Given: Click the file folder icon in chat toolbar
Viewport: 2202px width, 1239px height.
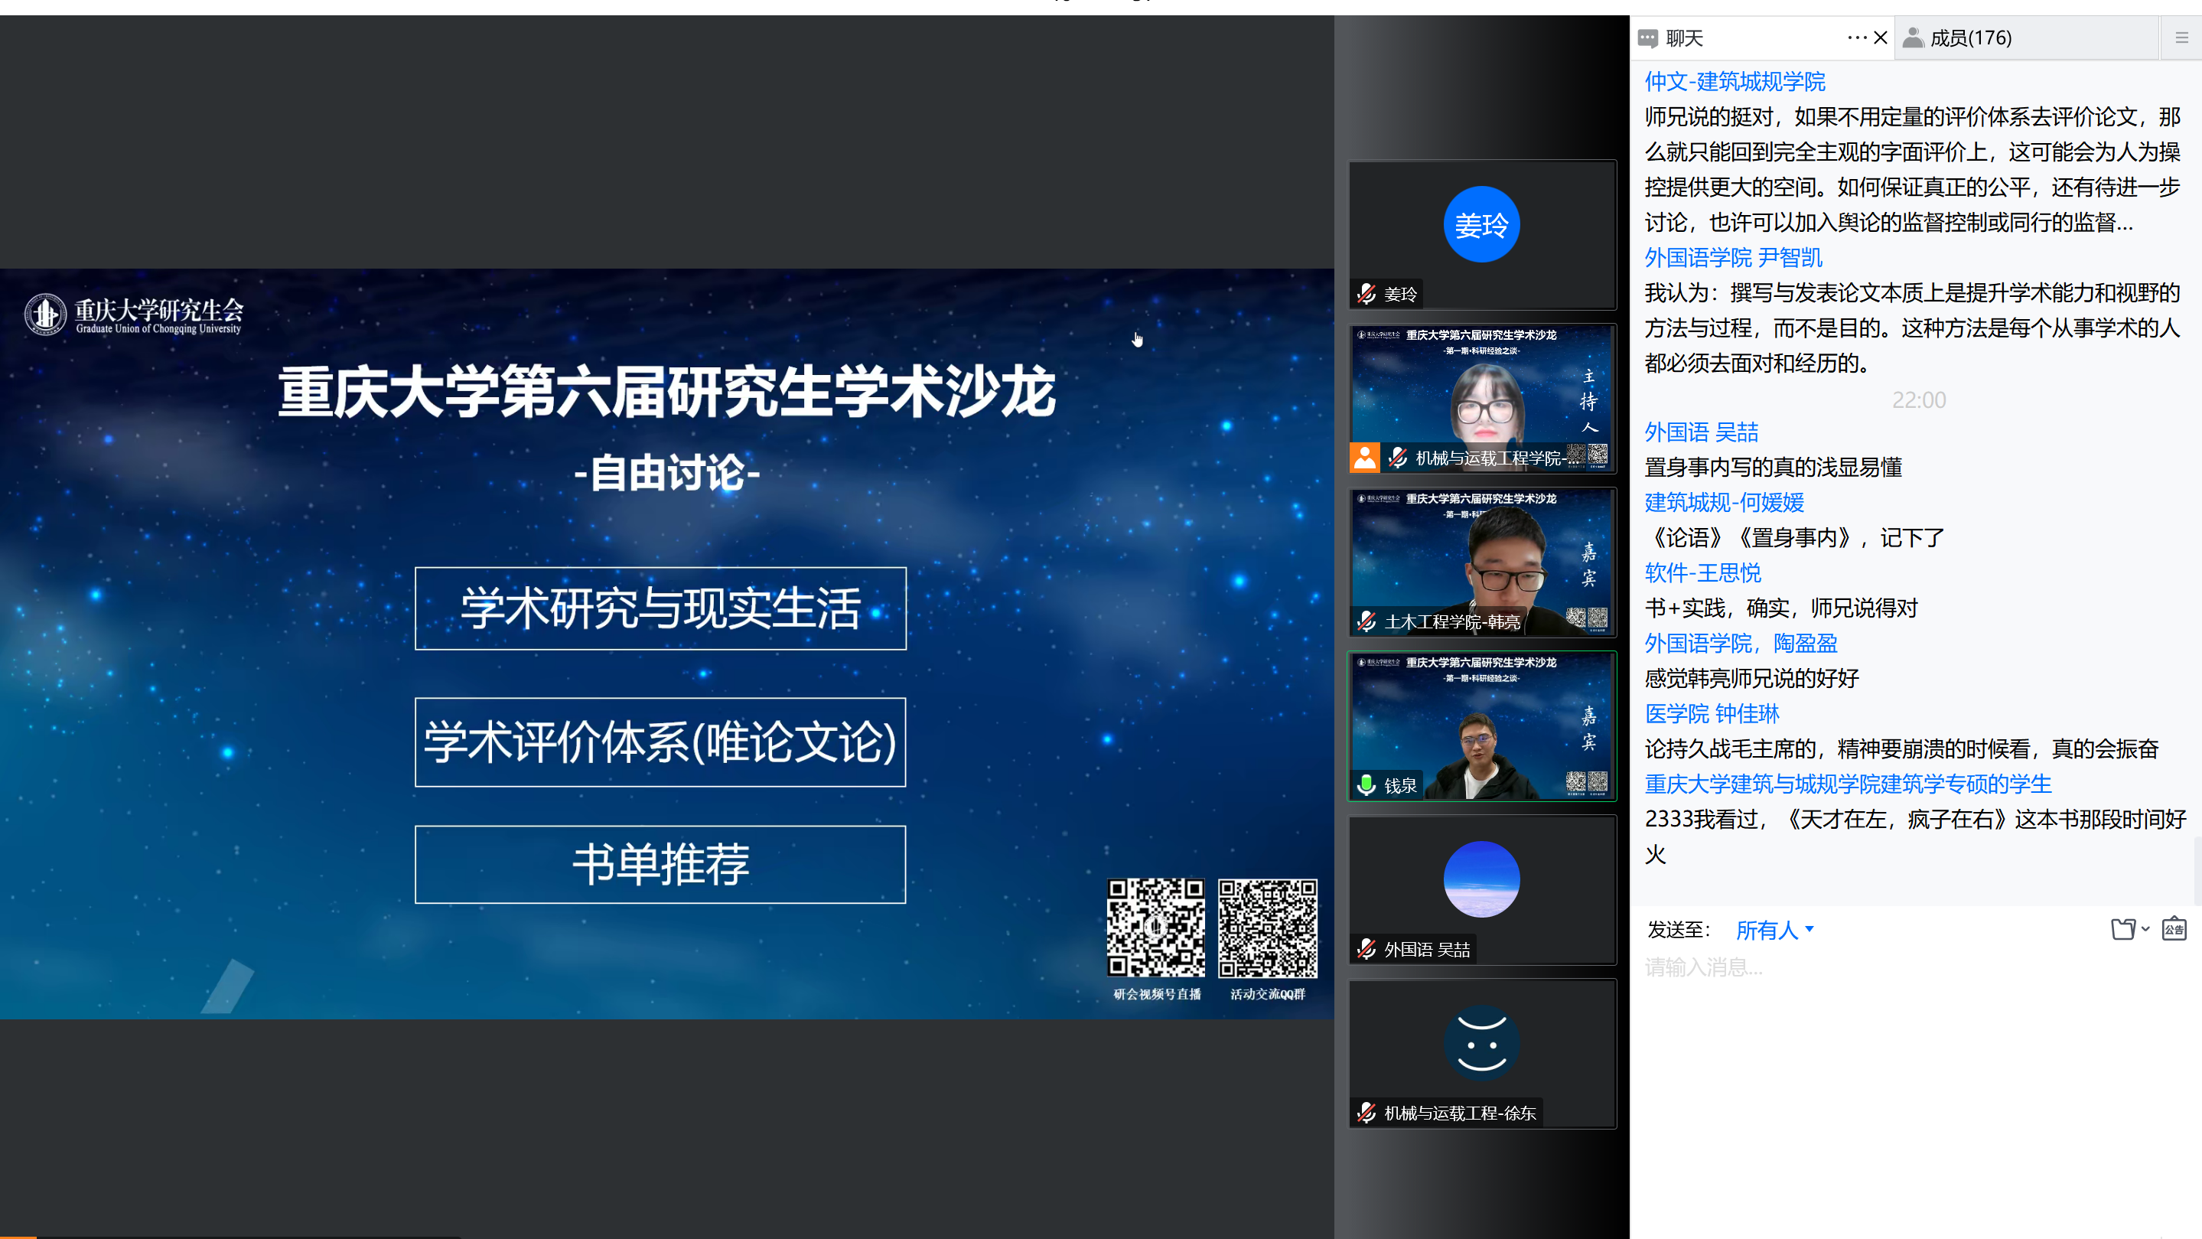Looking at the screenshot, I should click(x=2123, y=928).
